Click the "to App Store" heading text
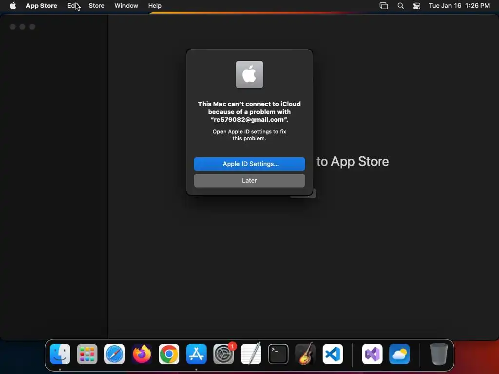 tap(353, 162)
